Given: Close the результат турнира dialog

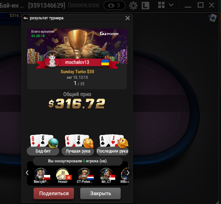Looking at the screenshot, I should tap(127, 18).
